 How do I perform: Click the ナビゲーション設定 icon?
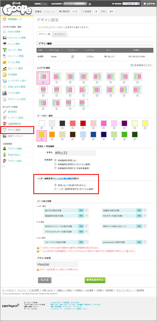[x=4, y=99]
